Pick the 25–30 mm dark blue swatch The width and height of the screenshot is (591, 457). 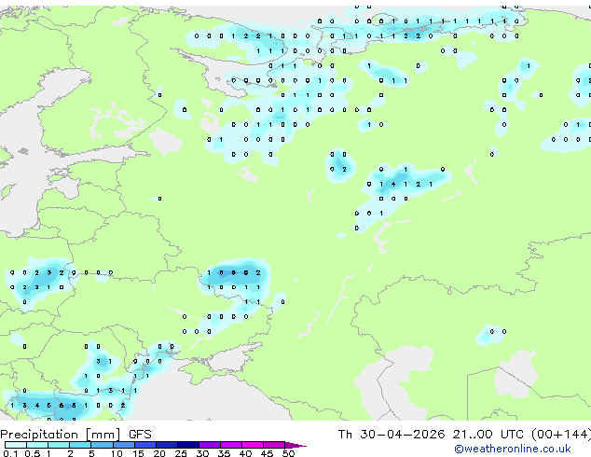click(x=187, y=445)
